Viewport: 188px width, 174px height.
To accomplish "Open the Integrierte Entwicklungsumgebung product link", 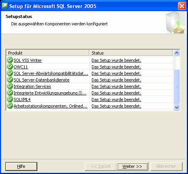I will pyautogui.click(x=50, y=93).
